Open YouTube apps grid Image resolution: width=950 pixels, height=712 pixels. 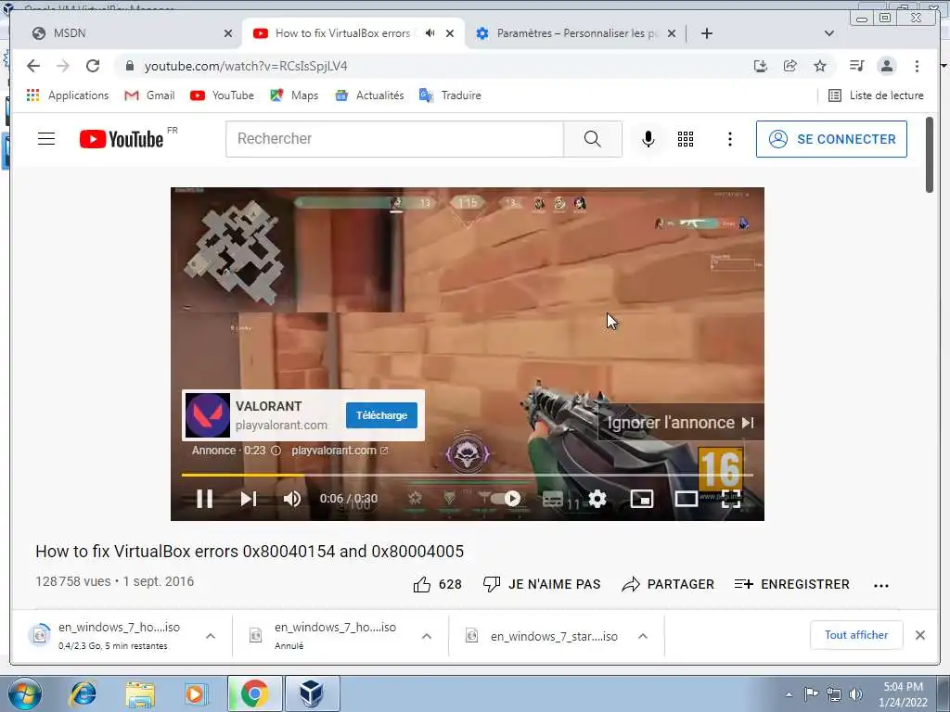(x=686, y=139)
